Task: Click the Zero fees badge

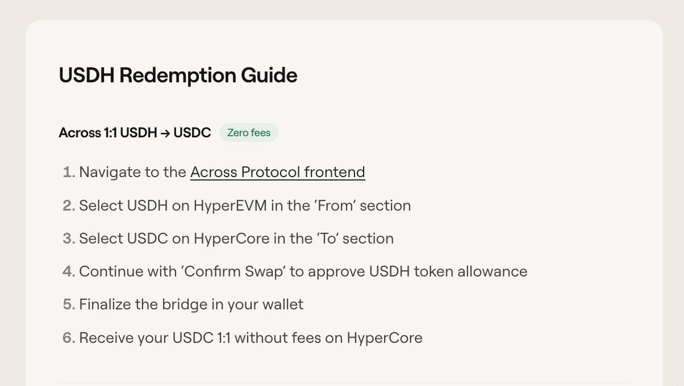Action: (x=249, y=133)
